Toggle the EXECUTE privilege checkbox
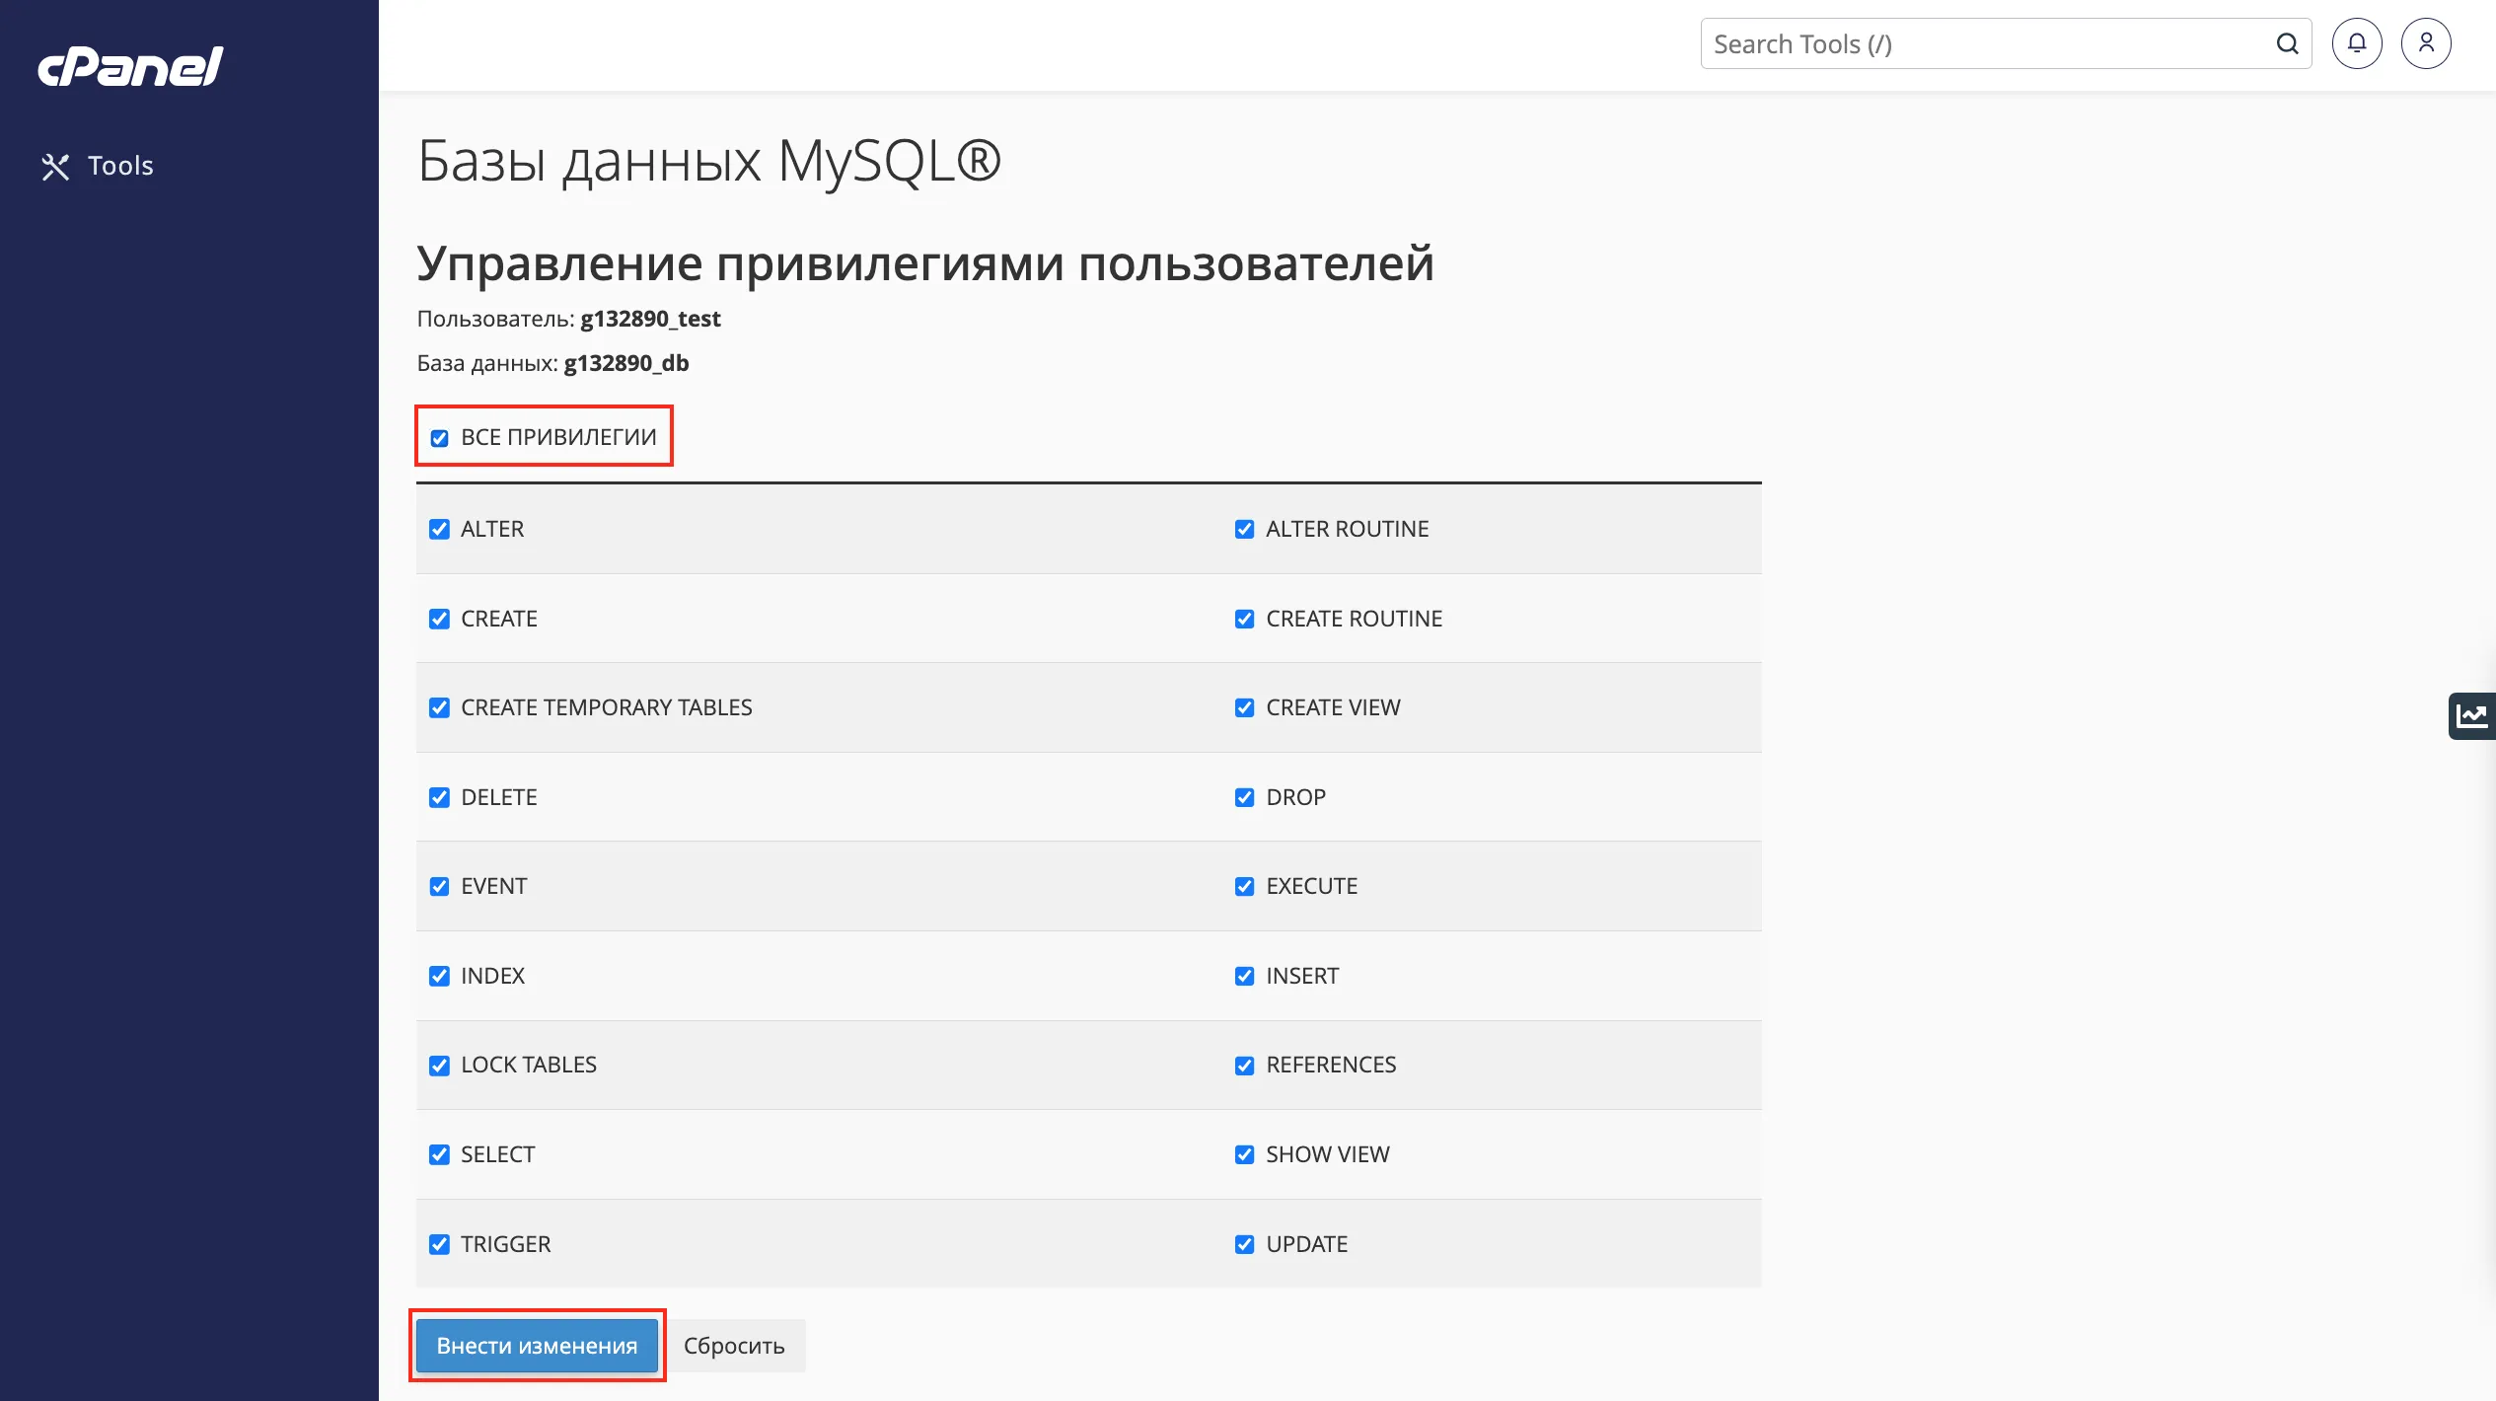This screenshot has width=2496, height=1401. (x=1243, y=886)
